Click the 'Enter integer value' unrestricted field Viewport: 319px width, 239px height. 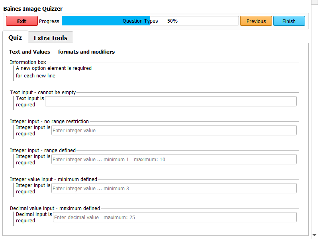click(x=174, y=130)
